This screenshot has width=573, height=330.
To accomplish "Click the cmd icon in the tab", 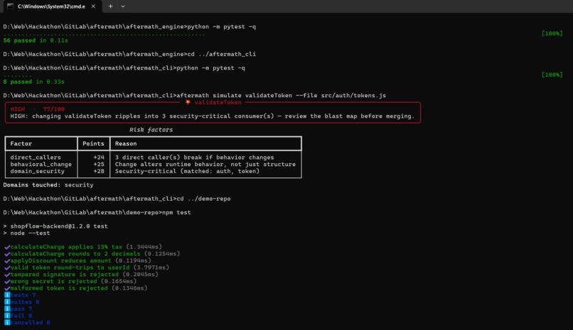I will [x=10, y=6].
